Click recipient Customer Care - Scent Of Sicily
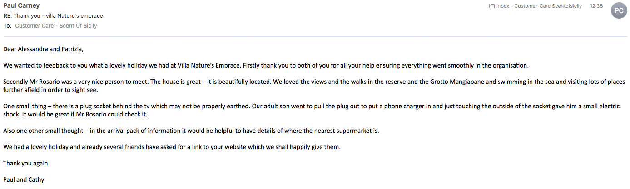Screen dimensions: 630x189 click(x=56, y=26)
